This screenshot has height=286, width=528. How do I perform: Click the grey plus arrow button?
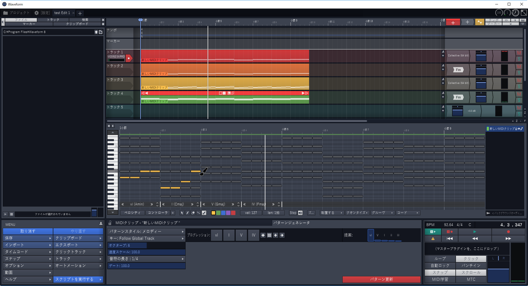pos(467,22)
